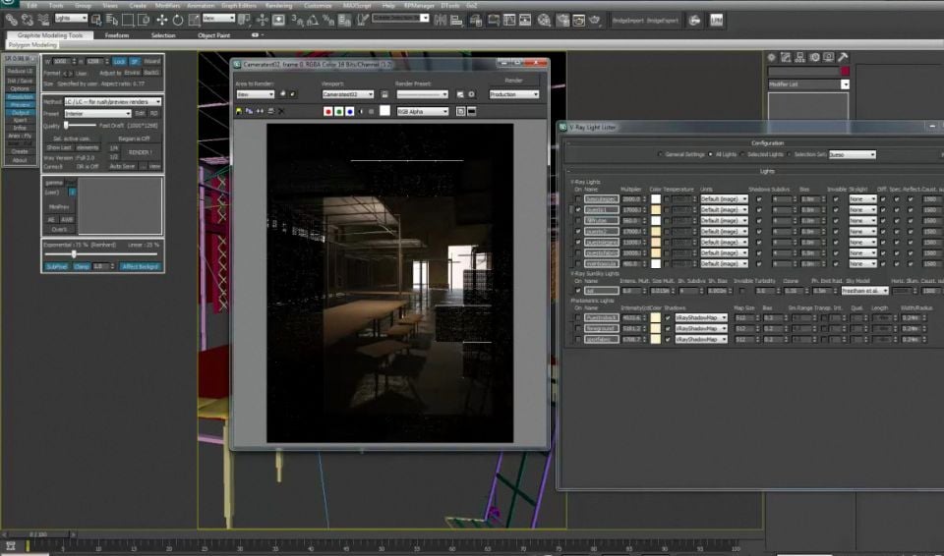944x556 pixels.
Task: Open the Rendering menu
Action: [x=278, y=5]
